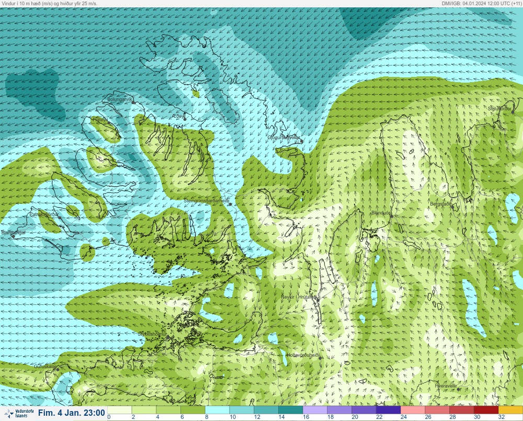Click the legend value 24
Viewport: 523px width, 421px height.
(404, 417)
